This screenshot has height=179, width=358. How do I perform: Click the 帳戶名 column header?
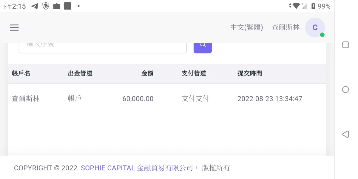[x=21, y=73]
